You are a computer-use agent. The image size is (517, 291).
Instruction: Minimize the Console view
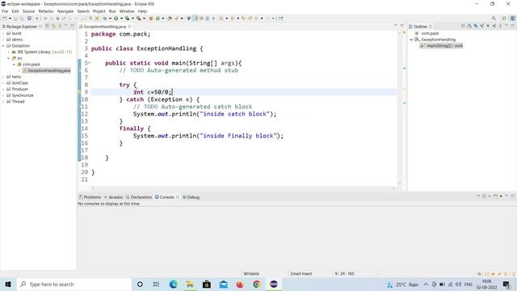506,196
